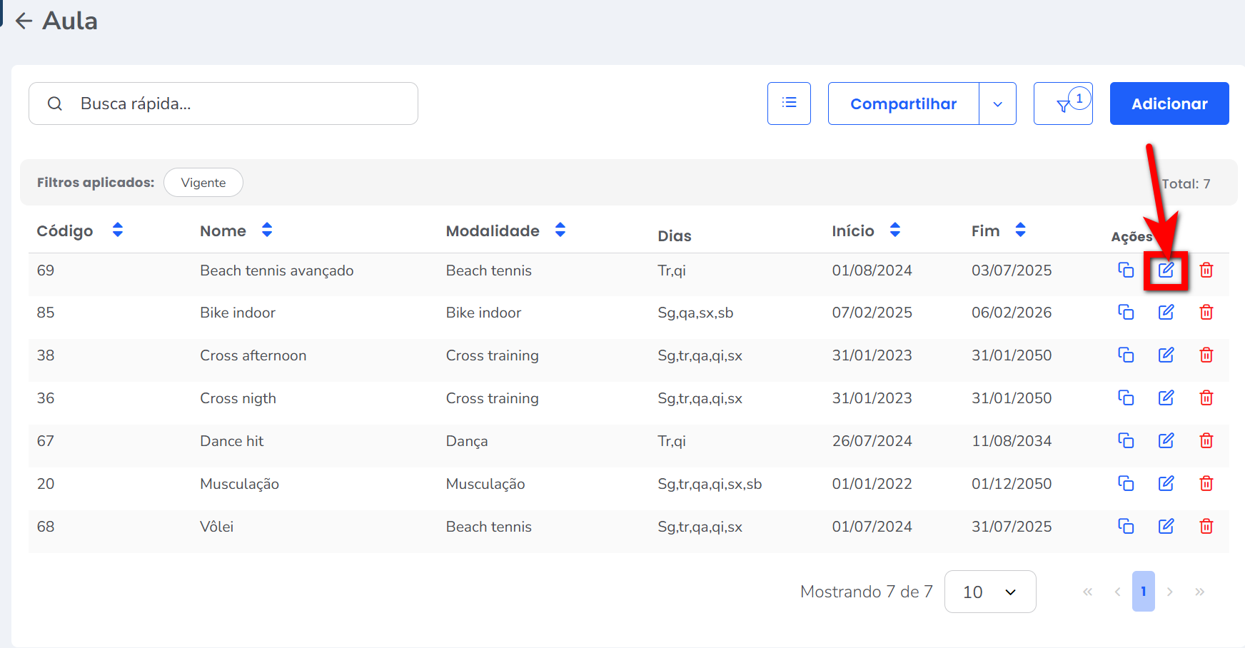Screen dimensions: 1245x648
Task: Click the search magnifier icon
Action: [x=55, y=103]
